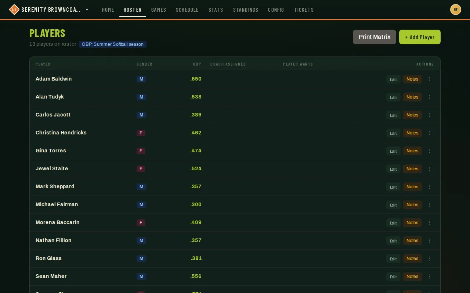Click Michael Fairman's .300 OBP value
The width and height of the screenshot is (470, 293).
(196, 204)
